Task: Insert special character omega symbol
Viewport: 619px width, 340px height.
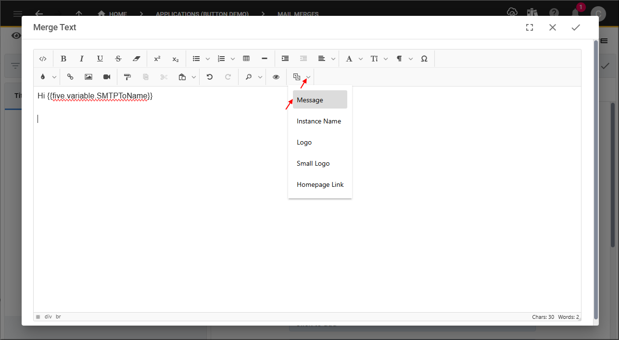Action: (x=424, y=59)
